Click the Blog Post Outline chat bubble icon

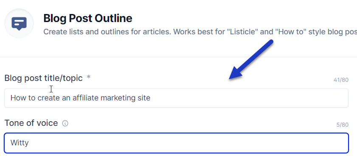(19, 23)
